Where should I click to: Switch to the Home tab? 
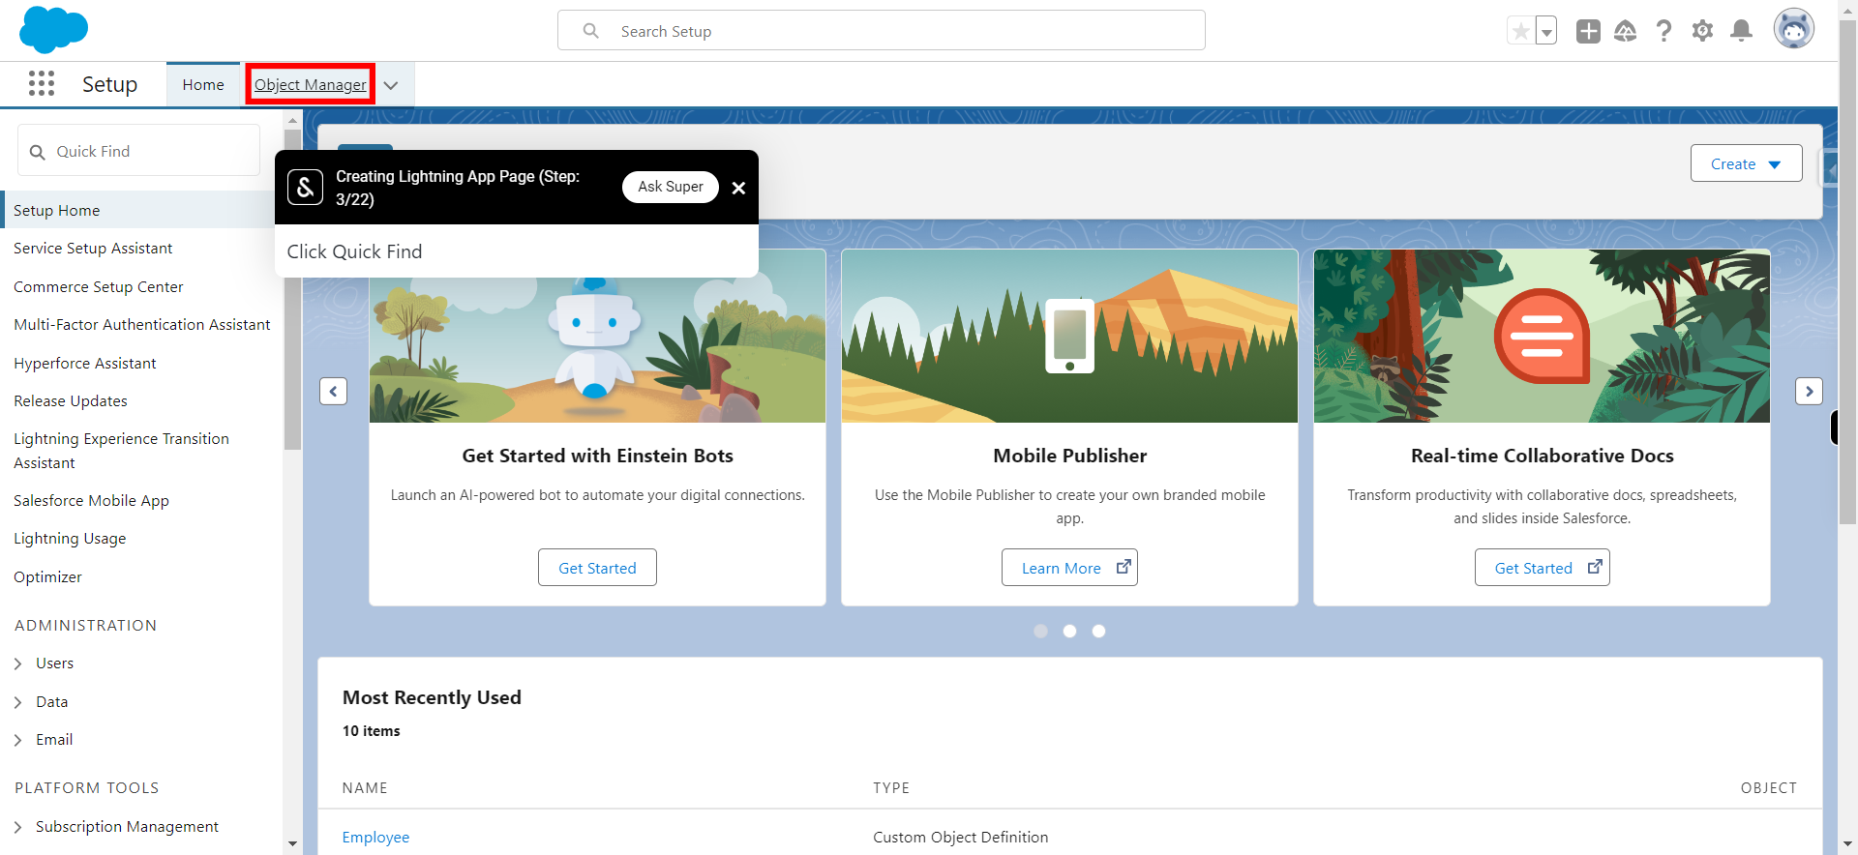(203, 85)
